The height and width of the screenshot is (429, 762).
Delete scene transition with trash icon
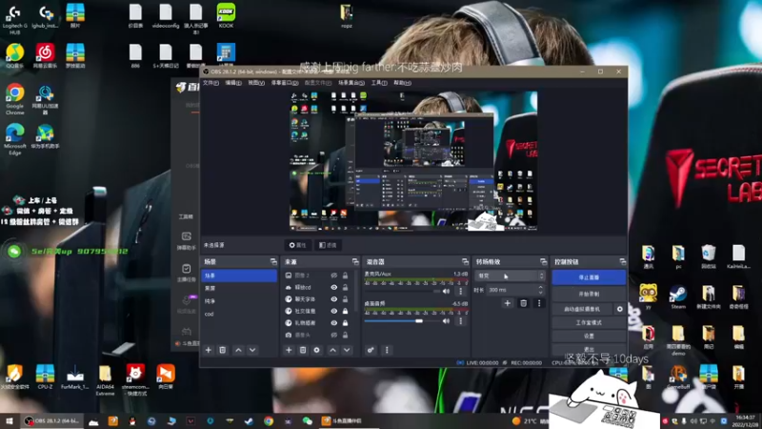pos(523,303)
